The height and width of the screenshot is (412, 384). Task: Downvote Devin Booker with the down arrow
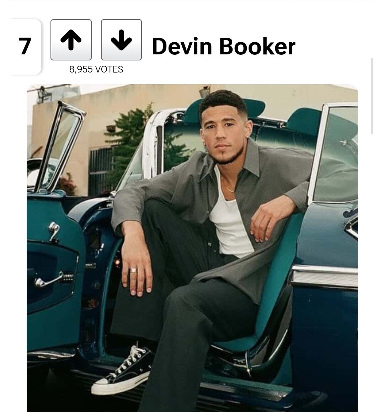click(121, 40)
